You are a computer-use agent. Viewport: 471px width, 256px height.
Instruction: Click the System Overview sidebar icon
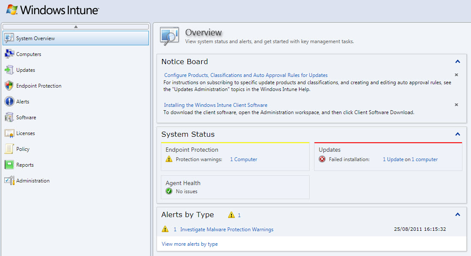coord(9,38)
